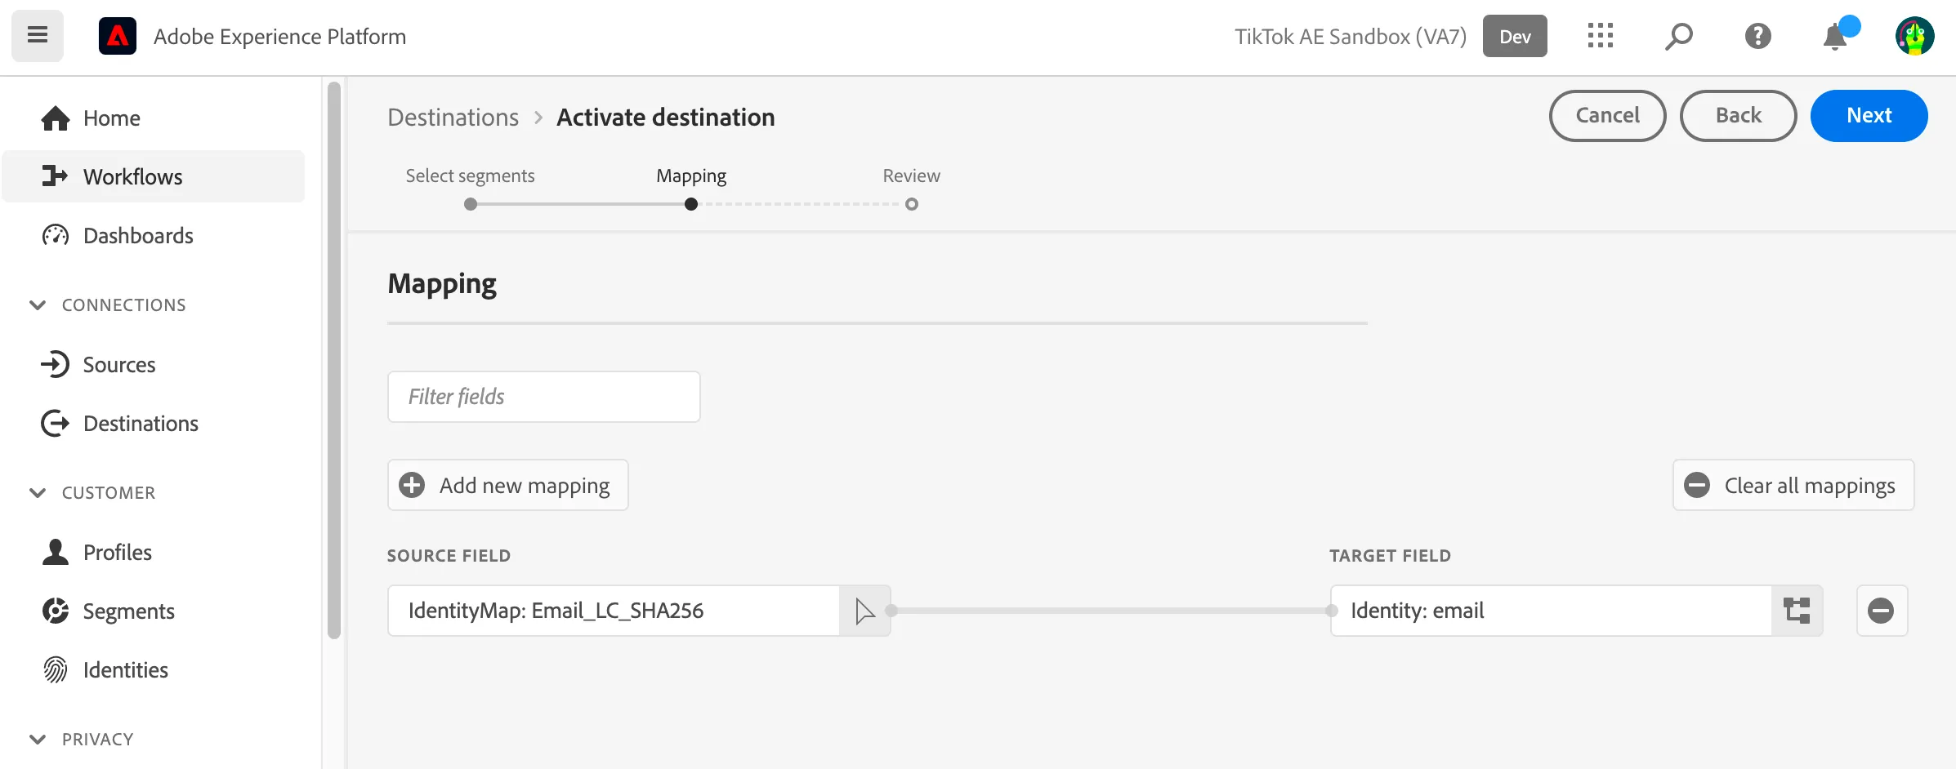The image size is (1956, 769).
Task: Toggle the hamburger navigation menu
Action: (38, 36)
